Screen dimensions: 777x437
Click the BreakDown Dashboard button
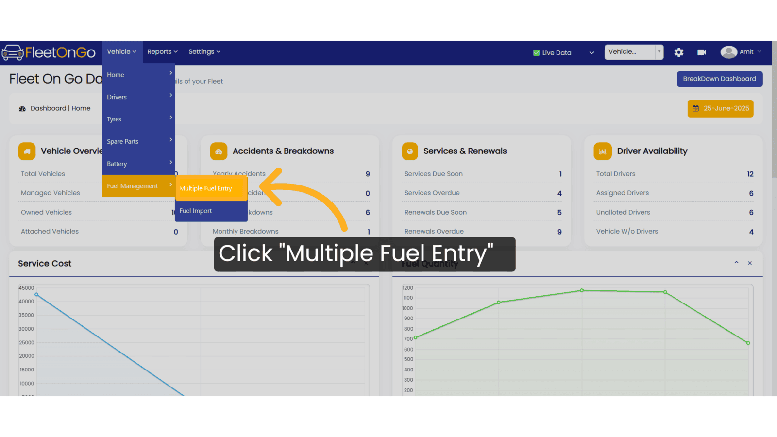pyautogui.click(x=720, y=79)
